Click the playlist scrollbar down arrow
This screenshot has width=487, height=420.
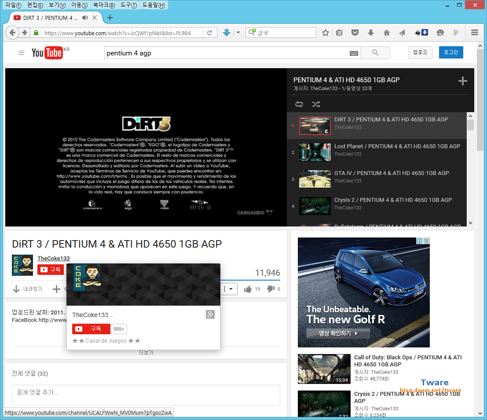tap(470, 223)
